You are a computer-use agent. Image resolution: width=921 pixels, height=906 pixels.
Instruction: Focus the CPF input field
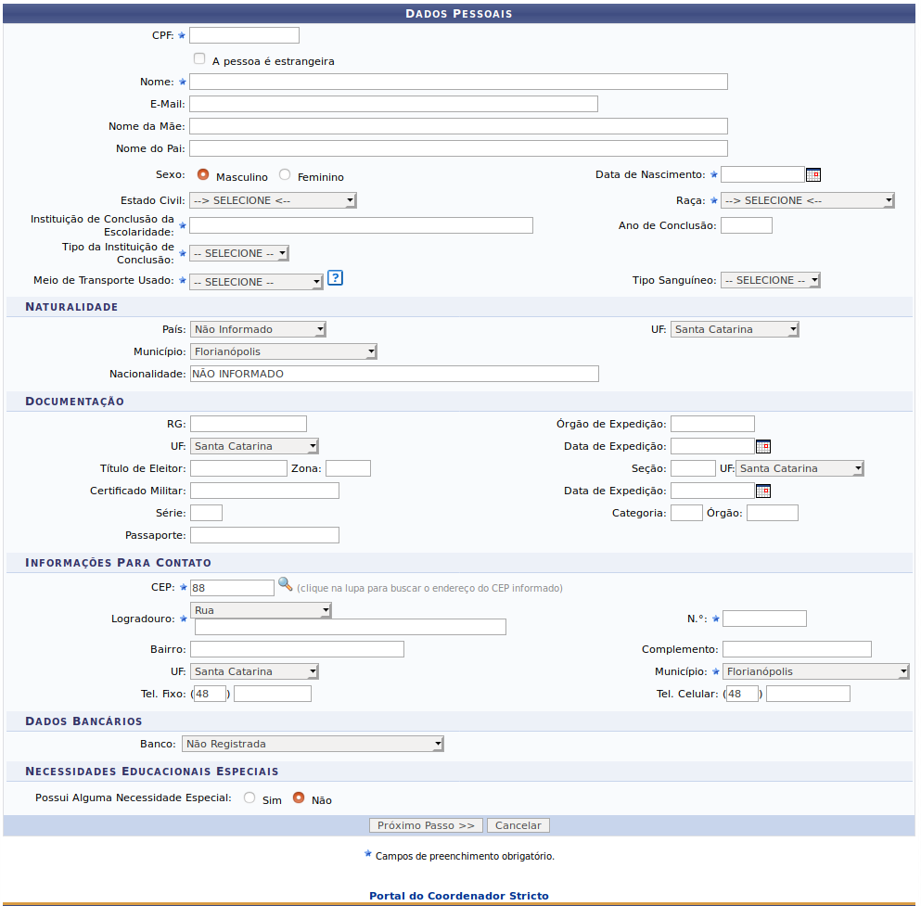coord(244,35)
